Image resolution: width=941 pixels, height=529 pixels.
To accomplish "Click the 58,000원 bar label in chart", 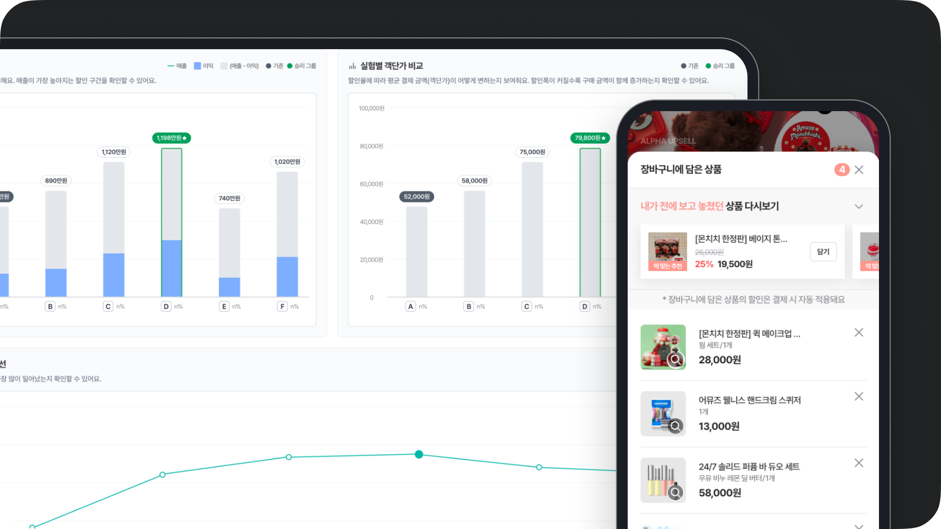I will 475,181.
